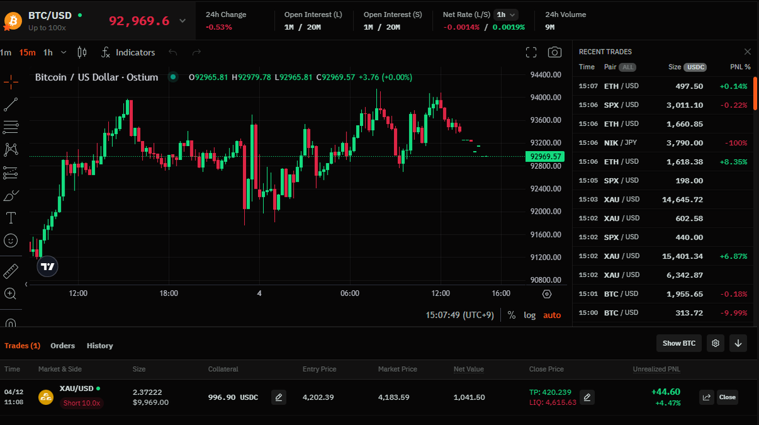Screen dimensions: 759x425
Task: Edit TP and LIQ for XAU/USD trade
Action: click(587, 397)
